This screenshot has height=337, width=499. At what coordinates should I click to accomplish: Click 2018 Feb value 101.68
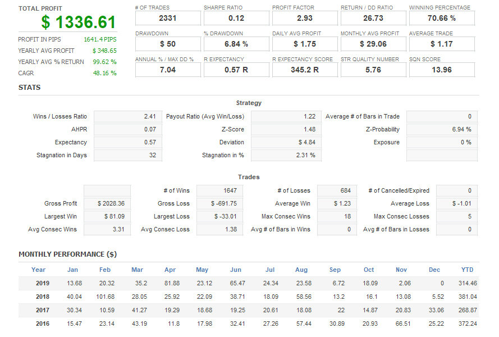coord(106,297)
